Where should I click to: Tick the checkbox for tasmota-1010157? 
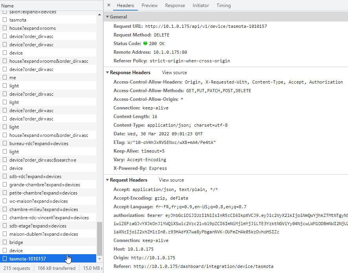pyautogui.click(x=5, y=258)
